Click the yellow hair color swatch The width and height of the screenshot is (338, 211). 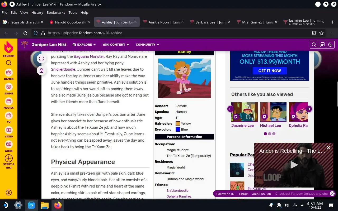point(178,123)
